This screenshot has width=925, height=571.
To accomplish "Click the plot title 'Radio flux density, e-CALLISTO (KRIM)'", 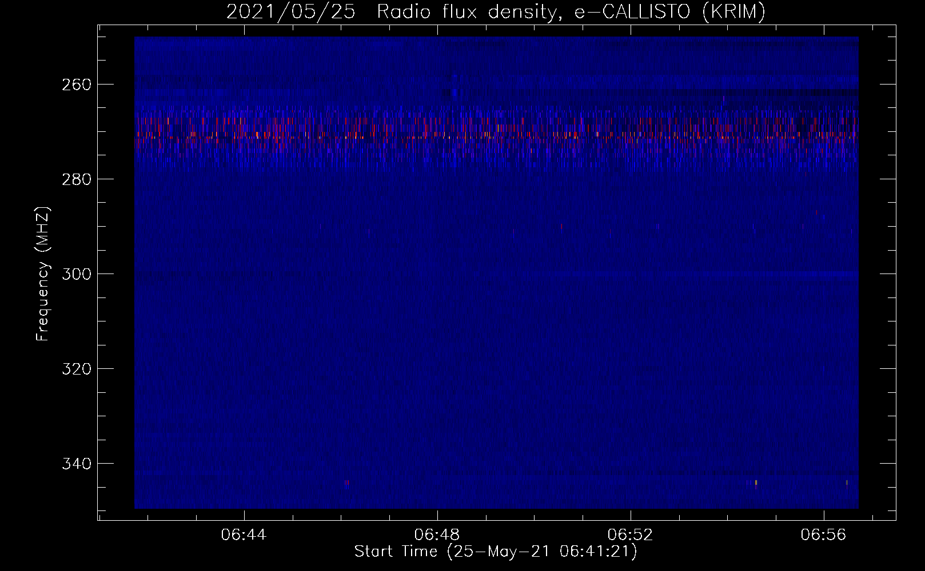I will tap(571, 12).
